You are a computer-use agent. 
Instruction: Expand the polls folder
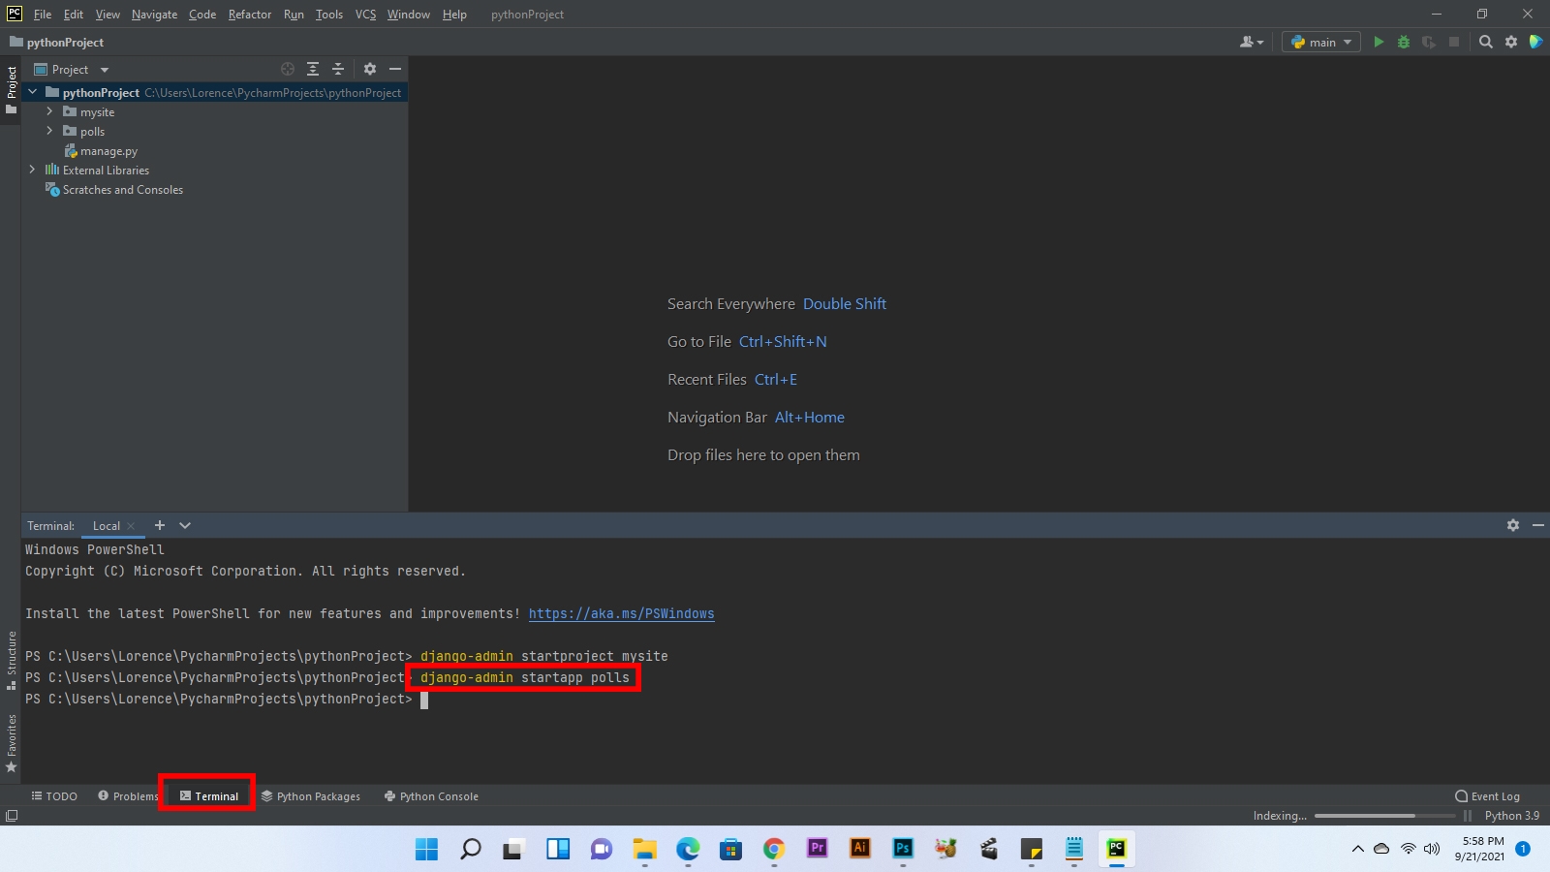(x=49, y=131)
